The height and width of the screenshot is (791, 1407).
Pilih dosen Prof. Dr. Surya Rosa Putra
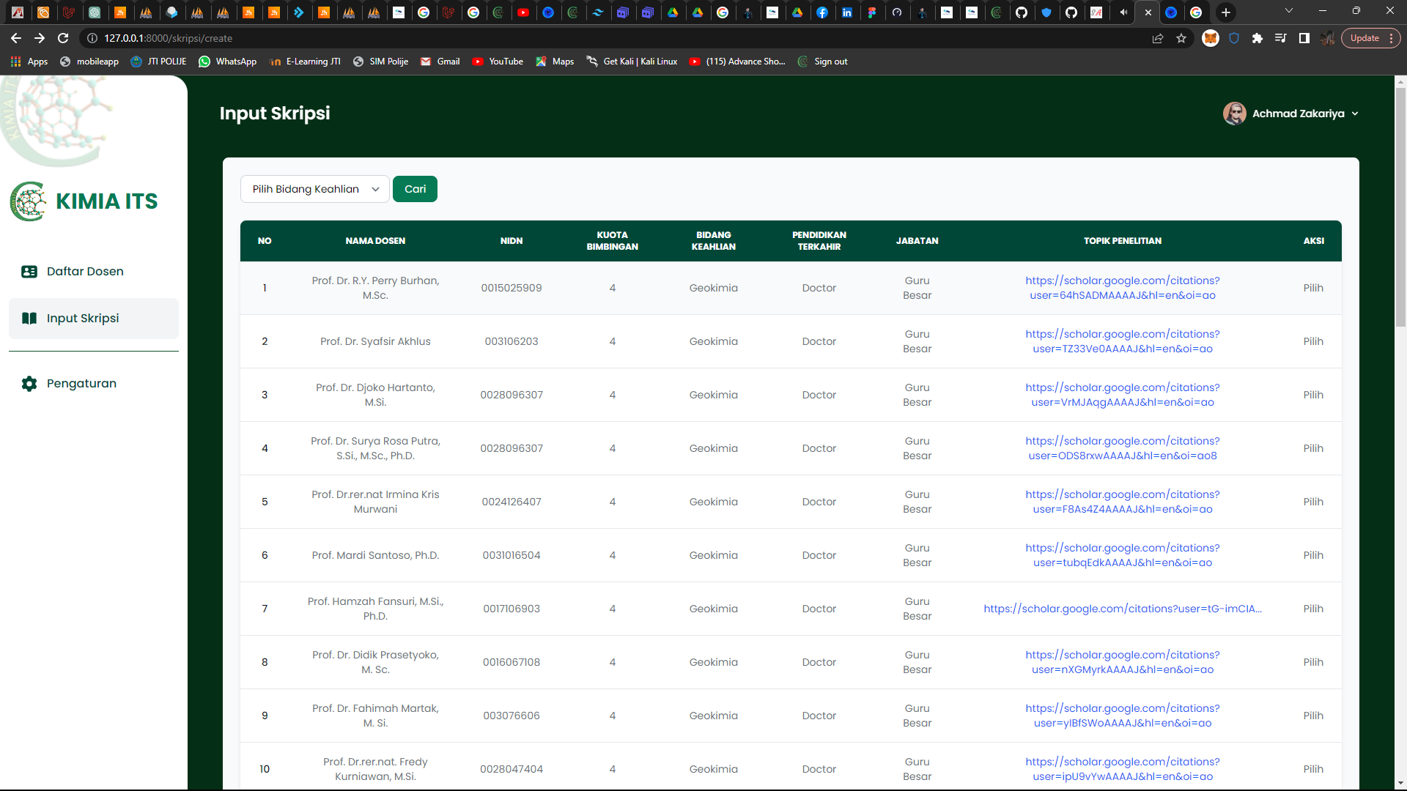click(1313, 449)
